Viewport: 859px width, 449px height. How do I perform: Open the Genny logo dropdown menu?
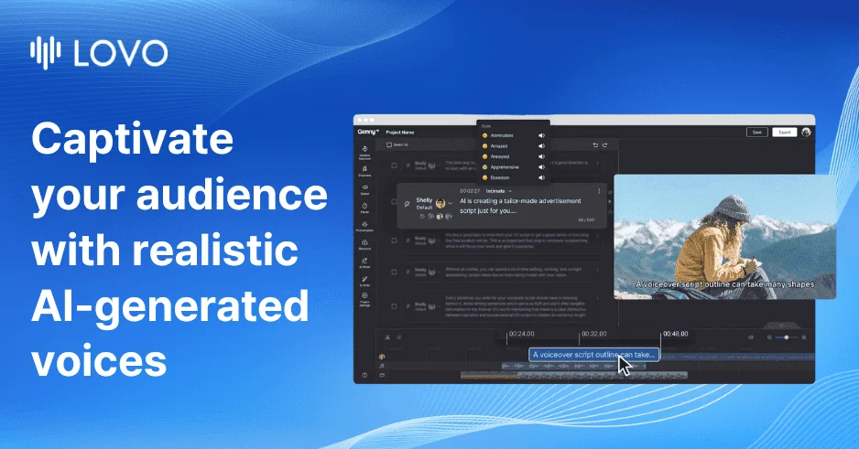pyautogui.click(x=368, y=132)
